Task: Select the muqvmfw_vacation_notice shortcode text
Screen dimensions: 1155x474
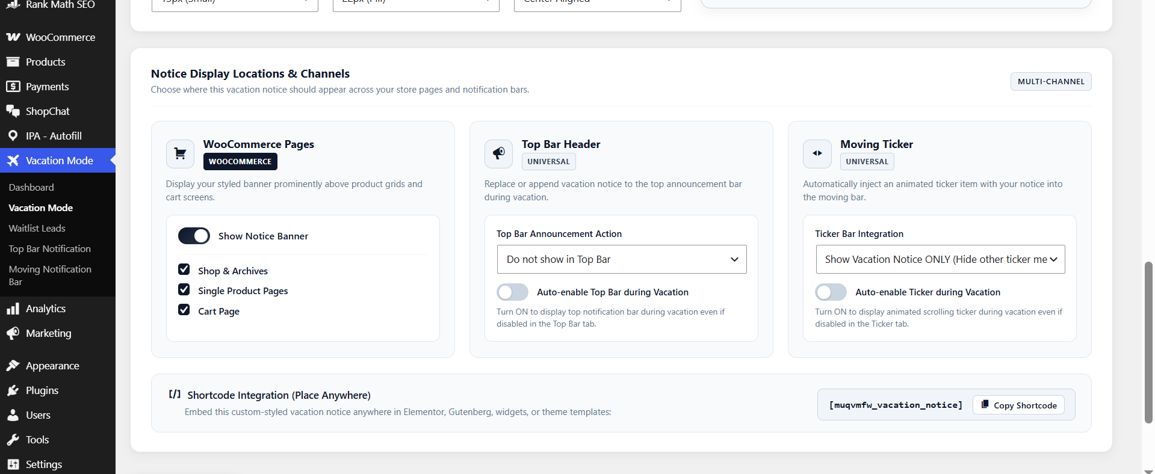Action: pyautogui.click(x=896, y=405)
